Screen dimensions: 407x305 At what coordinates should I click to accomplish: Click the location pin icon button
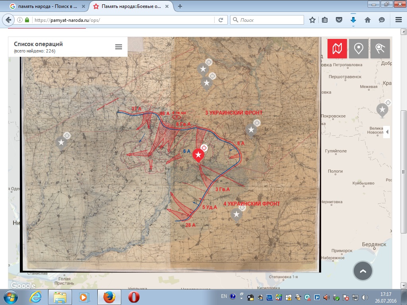pyautogui.click(x=359, y=49)
